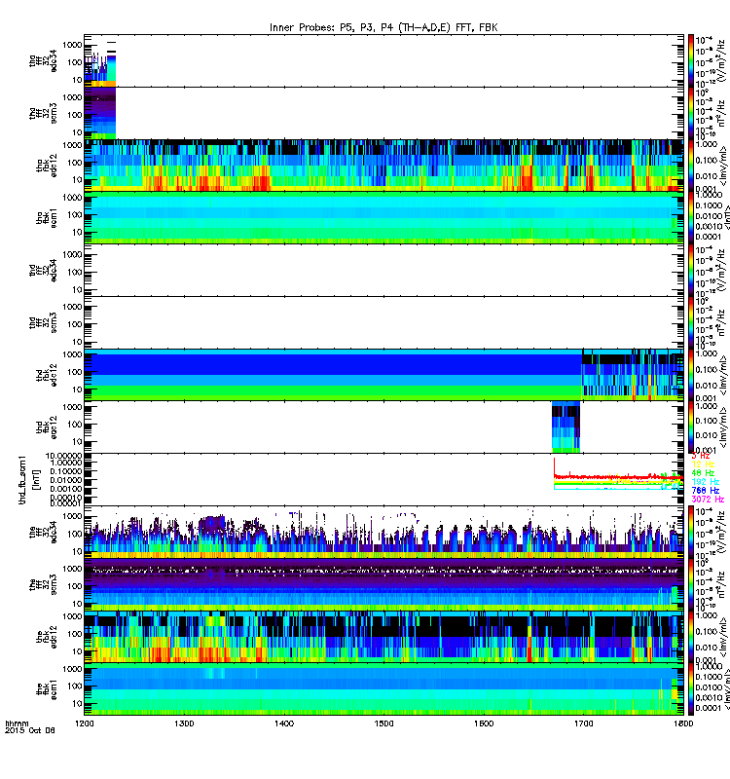Click the color bar beside the fff edc34 panel
This screenshot has height=779, width=730.
[x=691, y=532]
